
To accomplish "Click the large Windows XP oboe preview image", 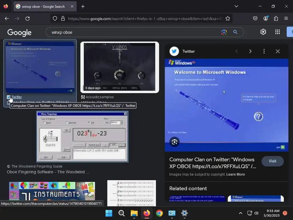I will pyautogui.click(x=227, y=105).
